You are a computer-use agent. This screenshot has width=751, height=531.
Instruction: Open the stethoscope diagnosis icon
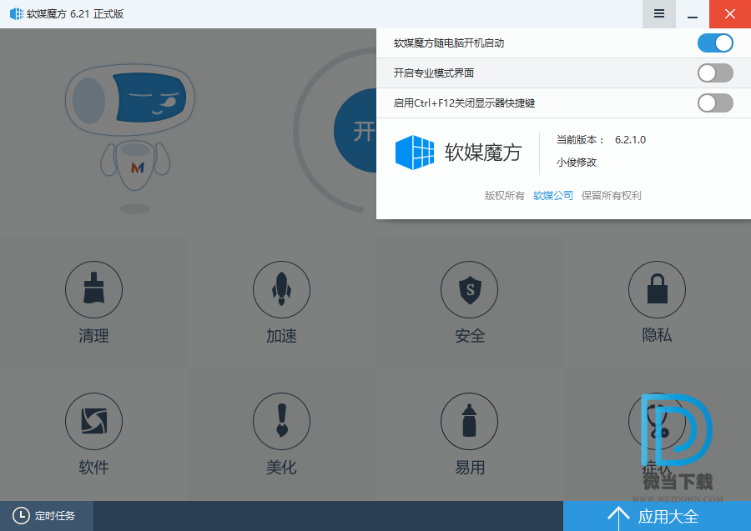[658, 422]
